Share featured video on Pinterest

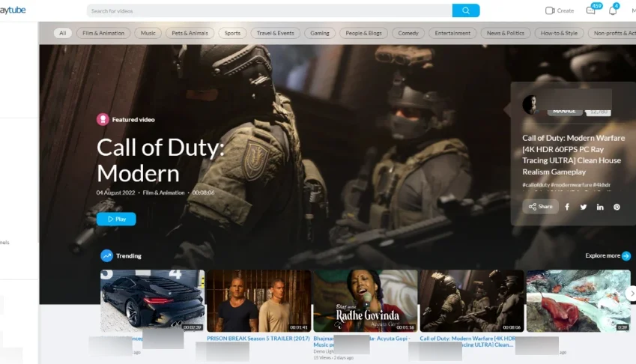(617, 207)
